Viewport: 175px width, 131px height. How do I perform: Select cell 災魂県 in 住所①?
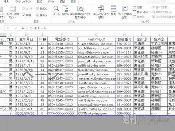(142, 44)
